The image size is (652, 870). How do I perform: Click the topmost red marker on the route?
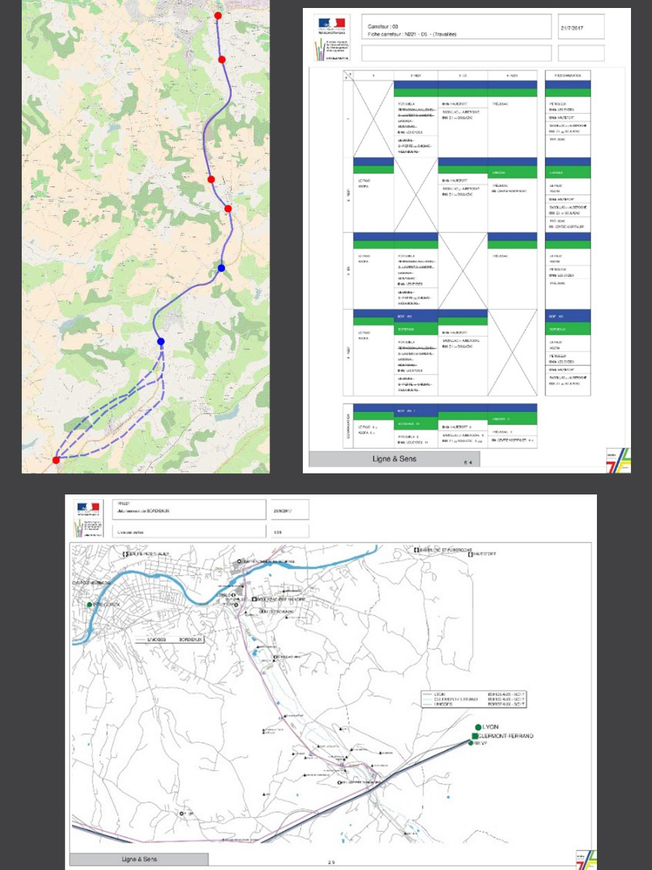click(x=218, y=15)
